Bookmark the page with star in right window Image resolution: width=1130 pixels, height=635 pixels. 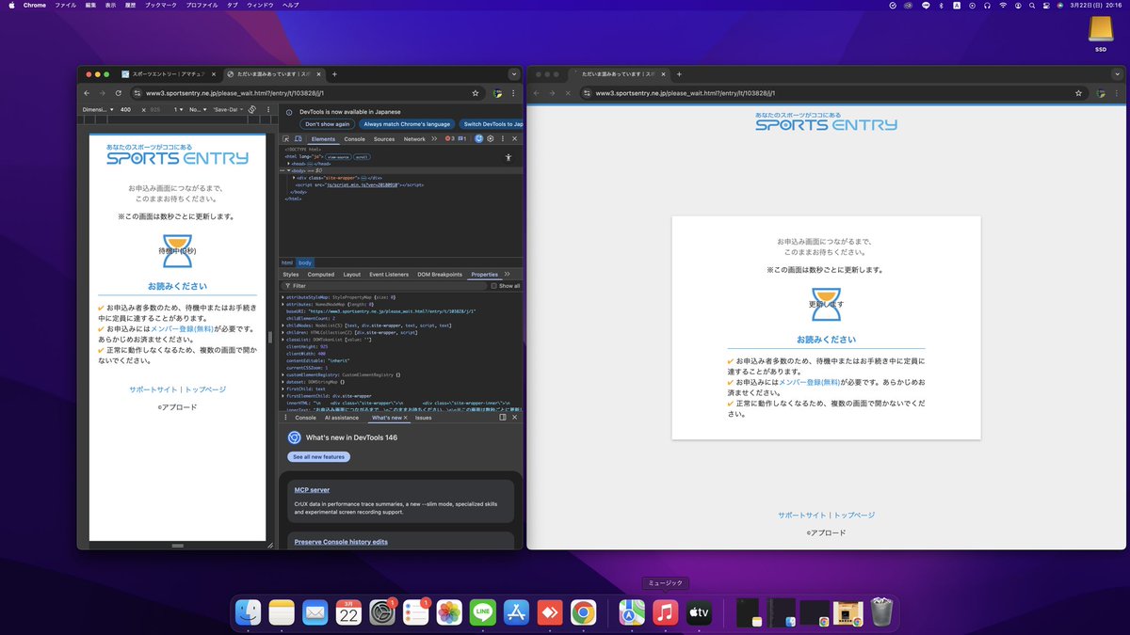click(1079, 93)
